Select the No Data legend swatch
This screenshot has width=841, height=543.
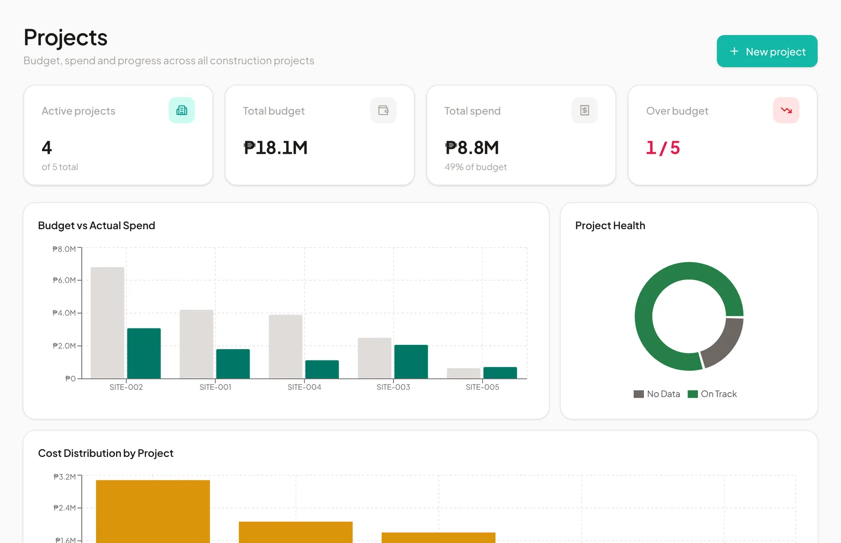[639, 394]
